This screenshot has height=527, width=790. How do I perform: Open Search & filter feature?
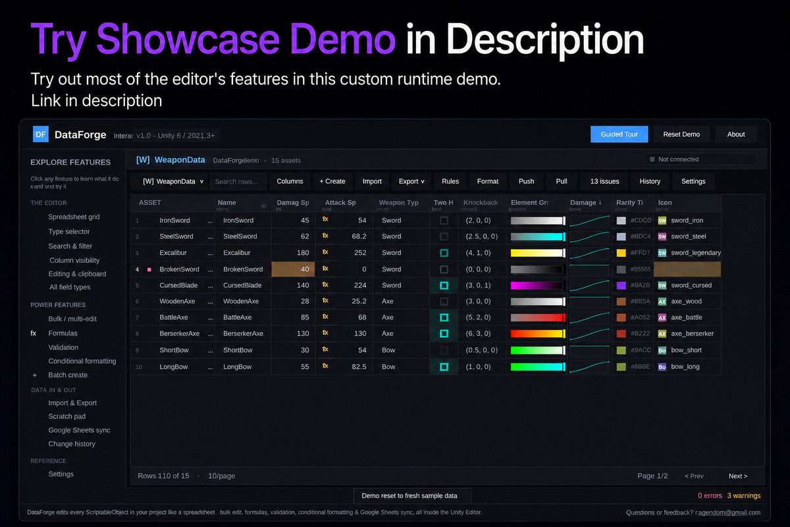(x=70, y=246)
